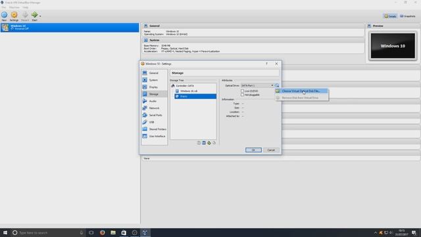Screen dimensions: 421x237
Task: Click the optical disk chooser icon
Action: click(277, 86)
